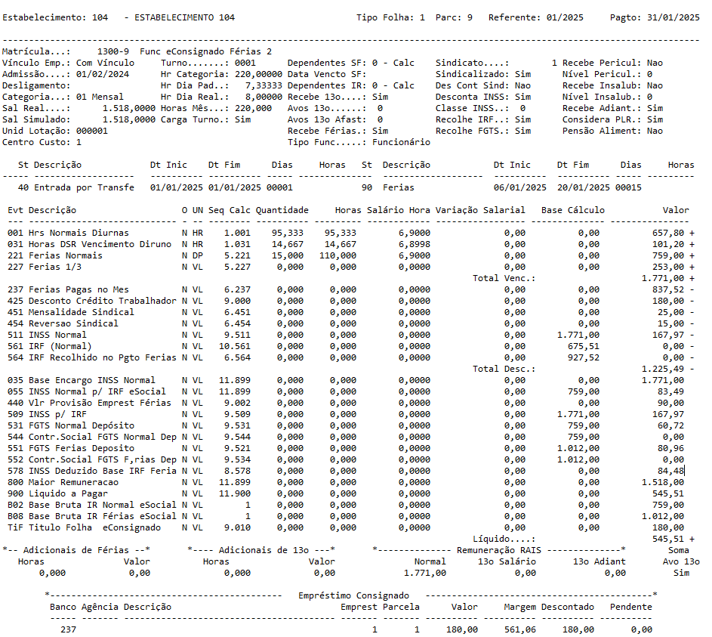This screenshot has height=637, width=712.
Task: Select the 'Referente: 01/2025' text
Action: pos(536,17)
